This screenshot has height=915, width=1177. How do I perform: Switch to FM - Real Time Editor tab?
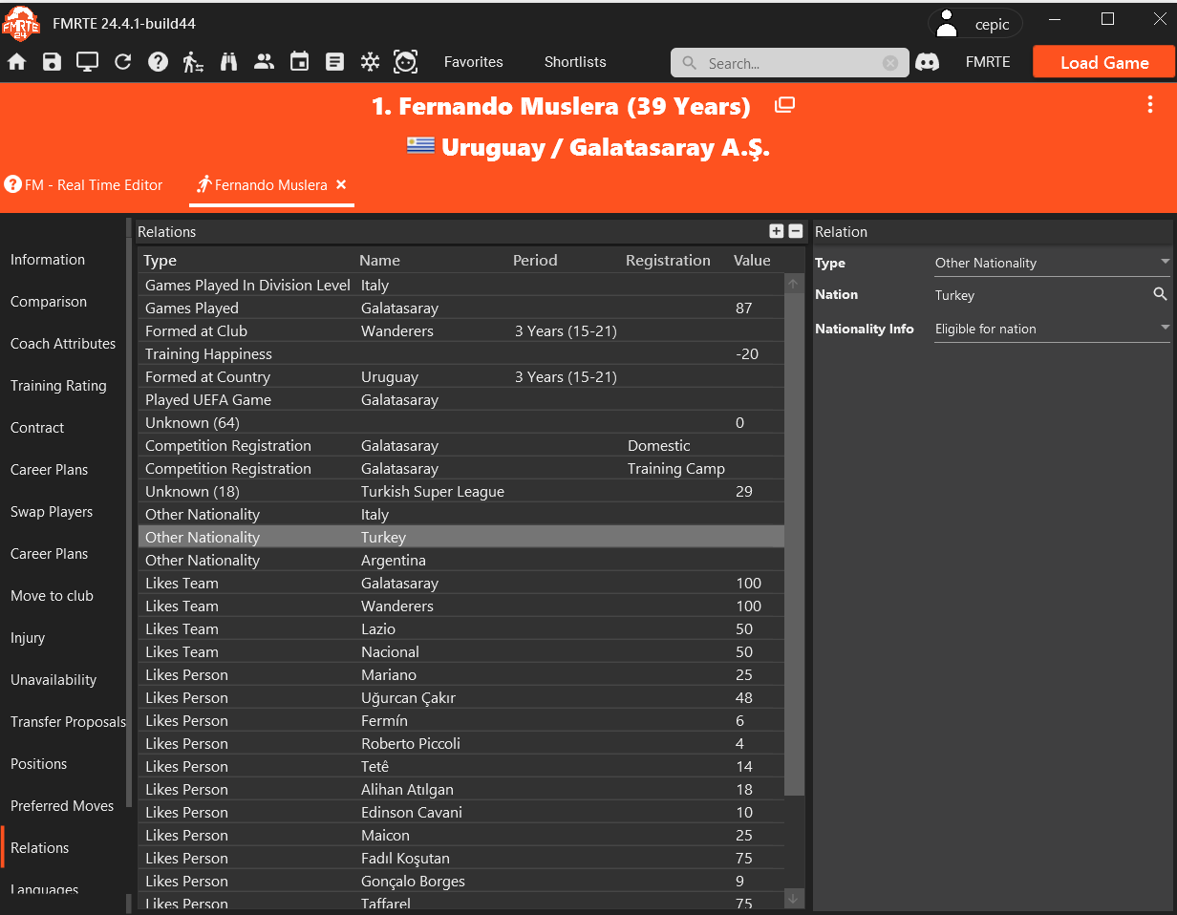(84, 185)
